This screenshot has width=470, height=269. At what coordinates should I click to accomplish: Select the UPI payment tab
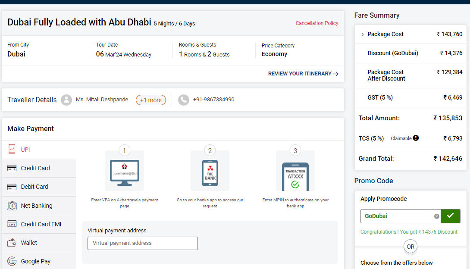(x=39, y=150)
